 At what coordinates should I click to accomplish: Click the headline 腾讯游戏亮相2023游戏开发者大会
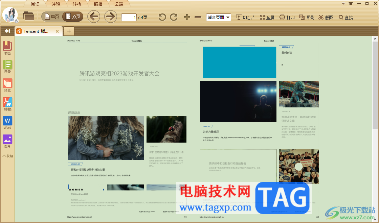point(119,74)
